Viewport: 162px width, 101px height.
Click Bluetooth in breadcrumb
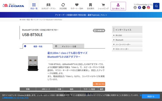coord(49,20)
